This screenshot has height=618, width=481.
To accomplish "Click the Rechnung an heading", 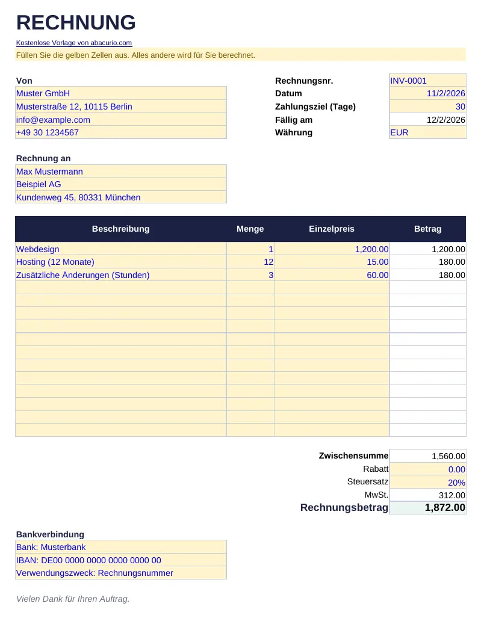I will 43,158.
